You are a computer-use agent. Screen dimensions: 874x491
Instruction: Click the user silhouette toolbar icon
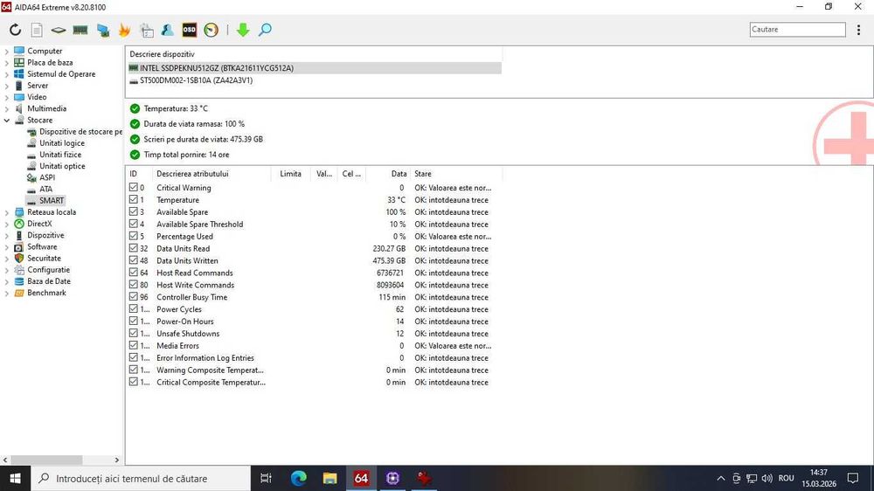167,30
